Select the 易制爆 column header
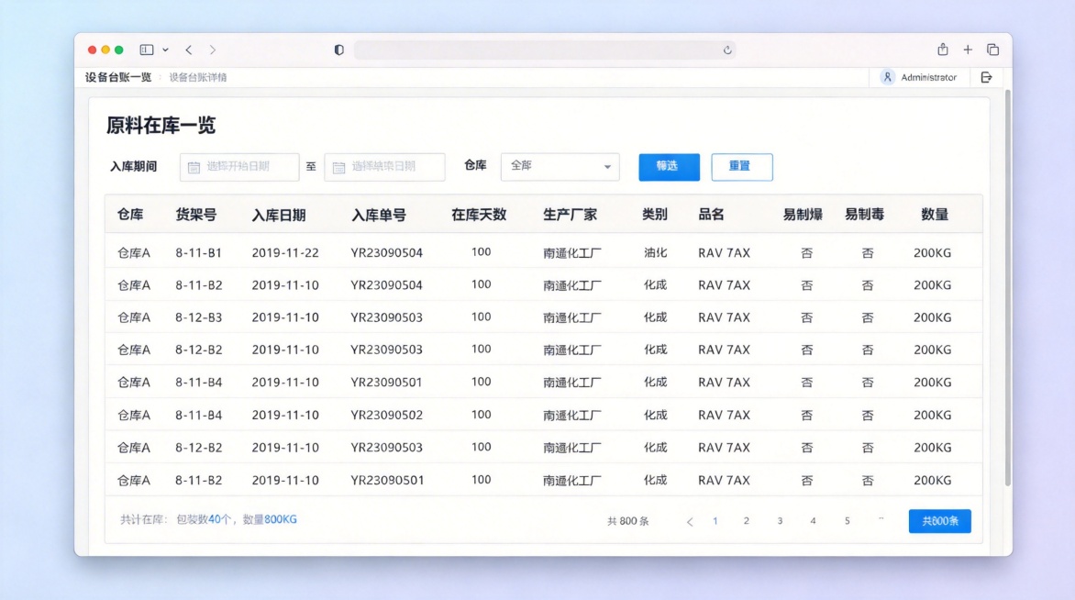1075x600 pixels. tap(803, 215)
